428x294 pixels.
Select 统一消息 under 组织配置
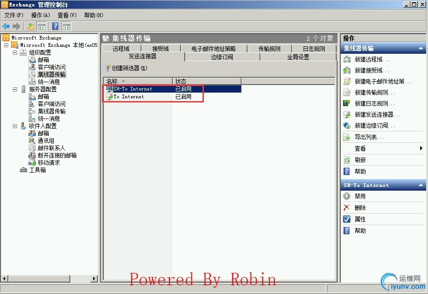pyautogui.click(x=49, y=82)
